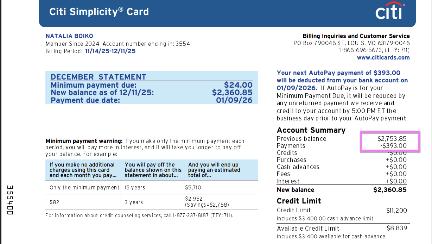The height and width of the screenshot is (244, 432).
Task: Click the $8,839 available credit limit value
Action: tap(396, 228)
